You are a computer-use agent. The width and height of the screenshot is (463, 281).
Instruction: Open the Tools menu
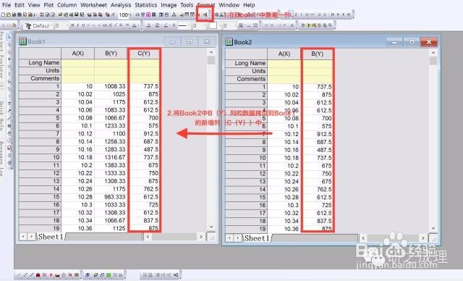click(187, 5)
